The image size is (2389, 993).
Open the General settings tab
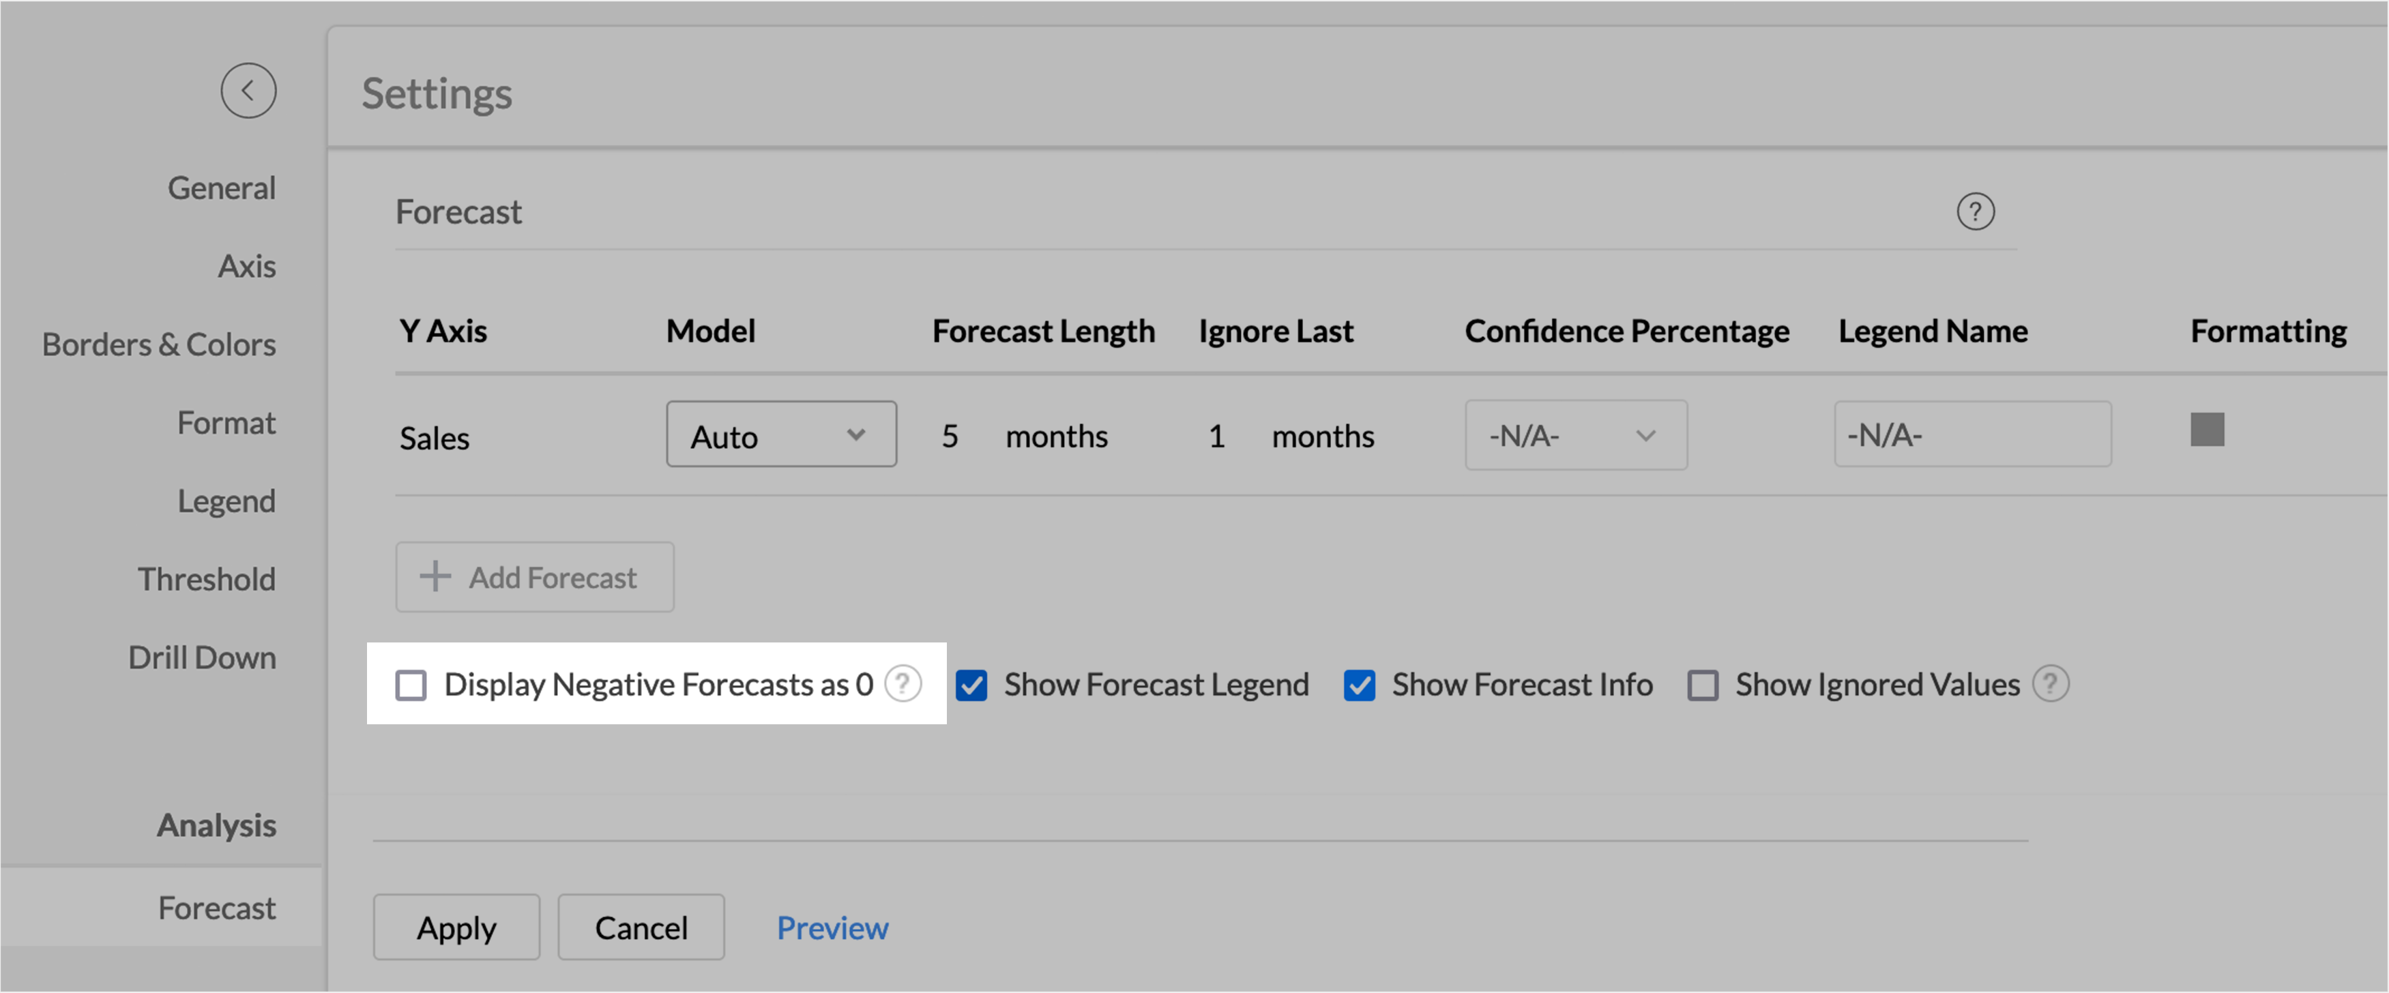click(x=221, y=188)
